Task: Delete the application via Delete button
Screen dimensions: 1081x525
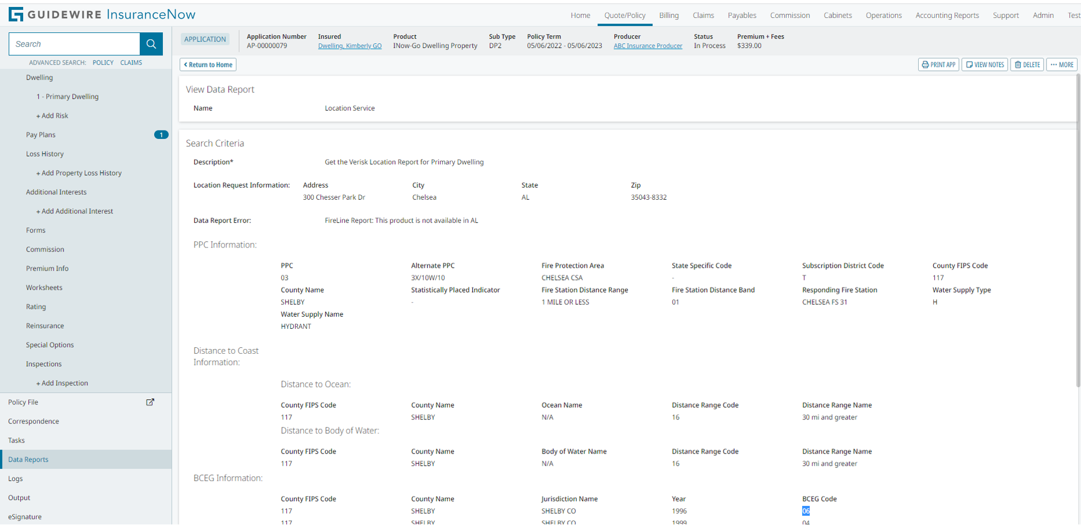Action: (x=1027, y=65)
